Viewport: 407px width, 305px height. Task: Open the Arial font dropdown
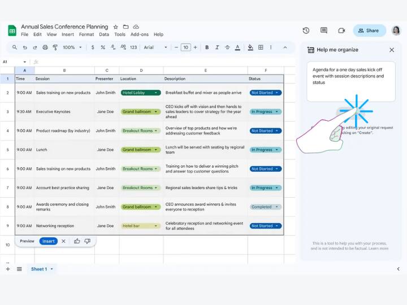[x=155, y=47]
